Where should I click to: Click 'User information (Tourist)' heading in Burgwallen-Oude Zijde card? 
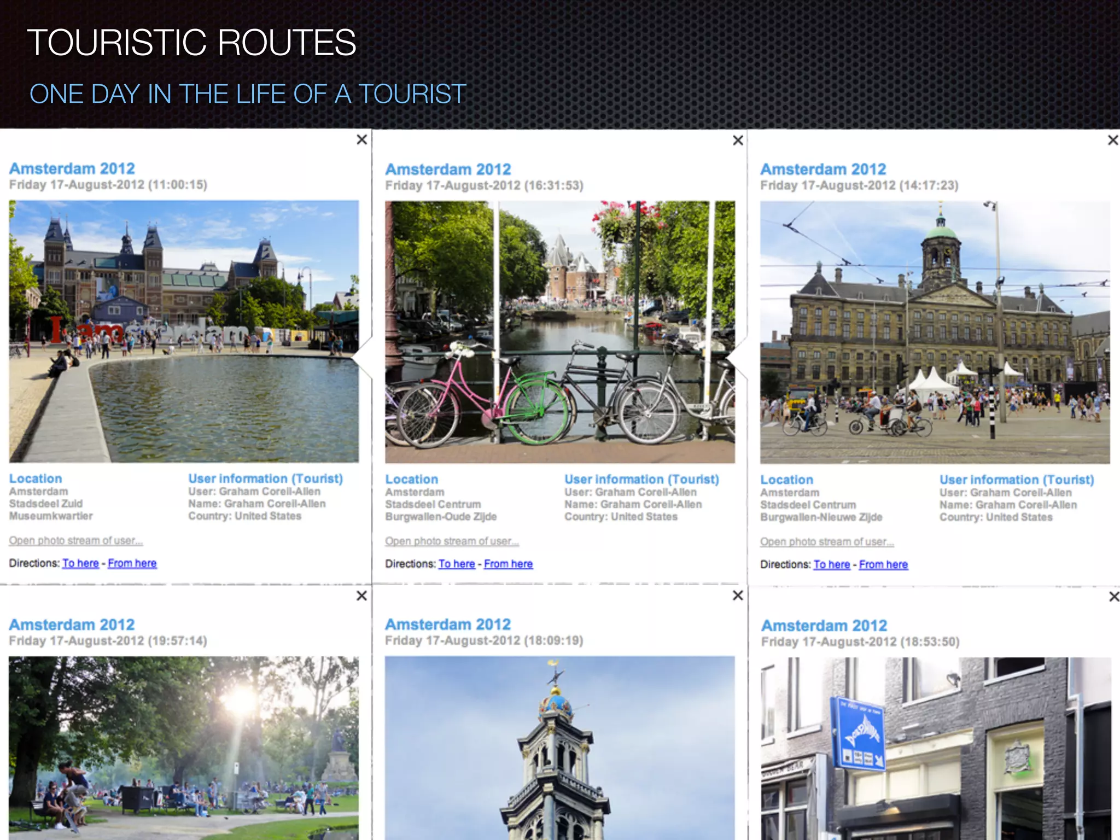click(x=641, y=479)
